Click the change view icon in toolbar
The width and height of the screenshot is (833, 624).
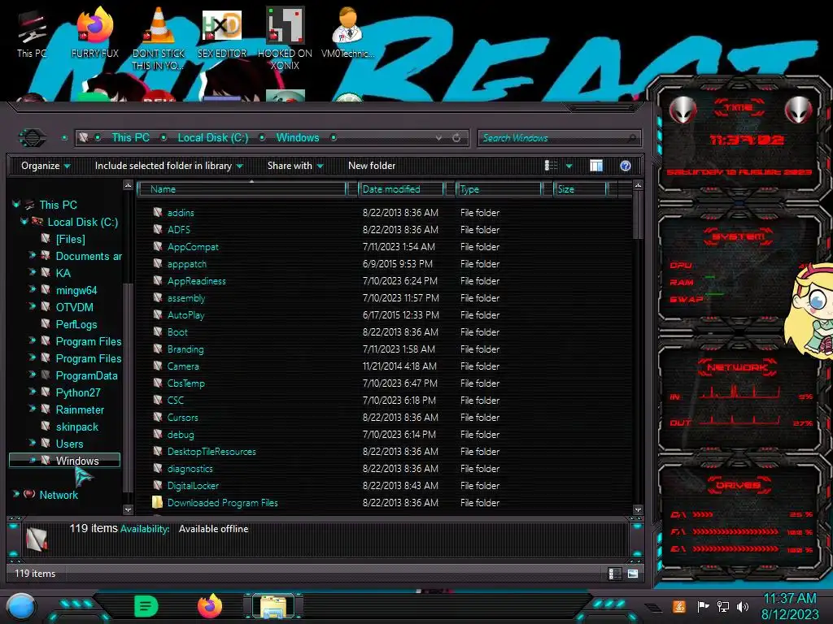pyautogui.click(x=551, y=166)
